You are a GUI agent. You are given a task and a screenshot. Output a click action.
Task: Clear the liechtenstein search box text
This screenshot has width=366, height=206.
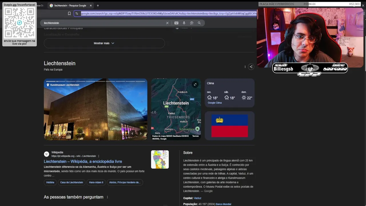[167, 23]
